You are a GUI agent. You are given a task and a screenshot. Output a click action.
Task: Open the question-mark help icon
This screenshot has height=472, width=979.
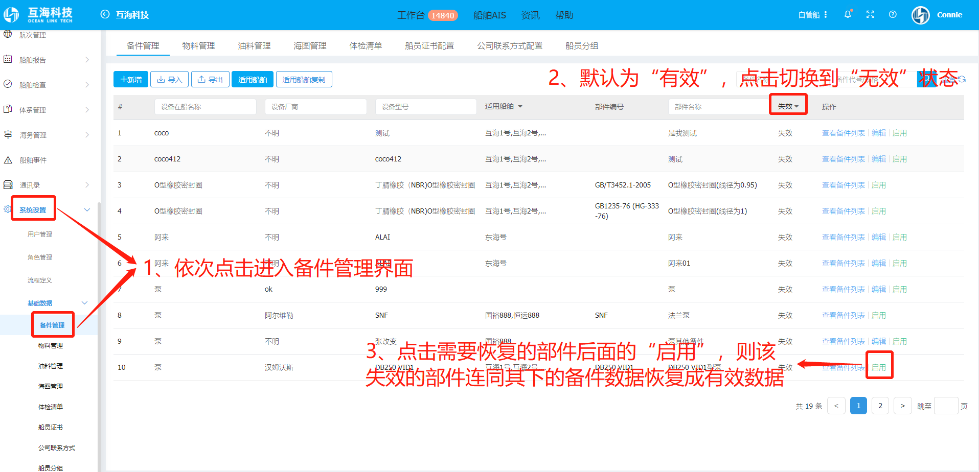[x=893, y=14]
